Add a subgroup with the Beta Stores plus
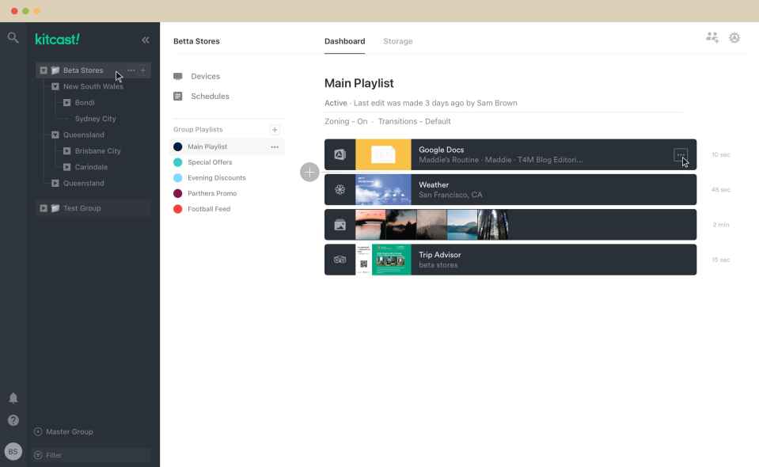The width and height of the screenshot is (759, 467). click(x=142, y=70)
